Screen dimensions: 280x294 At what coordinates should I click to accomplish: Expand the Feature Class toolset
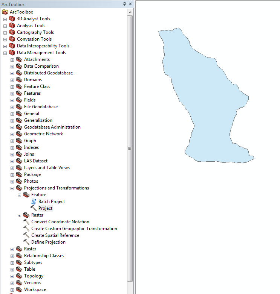12,87
